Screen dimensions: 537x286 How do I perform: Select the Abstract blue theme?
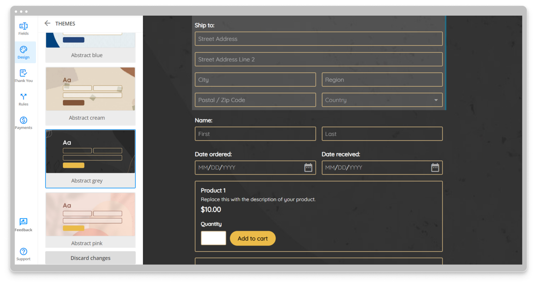(x=90, y=45)
